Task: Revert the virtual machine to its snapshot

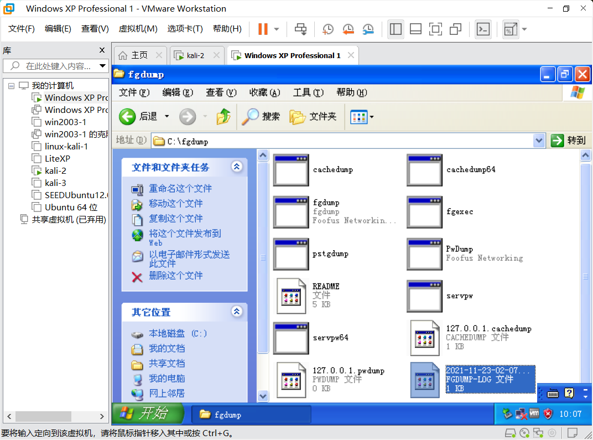Action: pos(348,29)
